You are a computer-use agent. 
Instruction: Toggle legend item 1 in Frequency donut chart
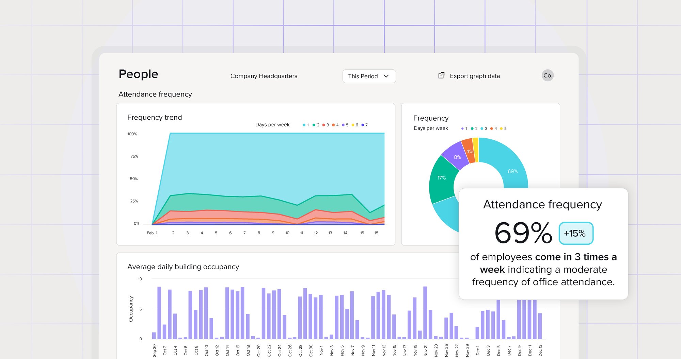pyautogui.click(x=464, y=129)
